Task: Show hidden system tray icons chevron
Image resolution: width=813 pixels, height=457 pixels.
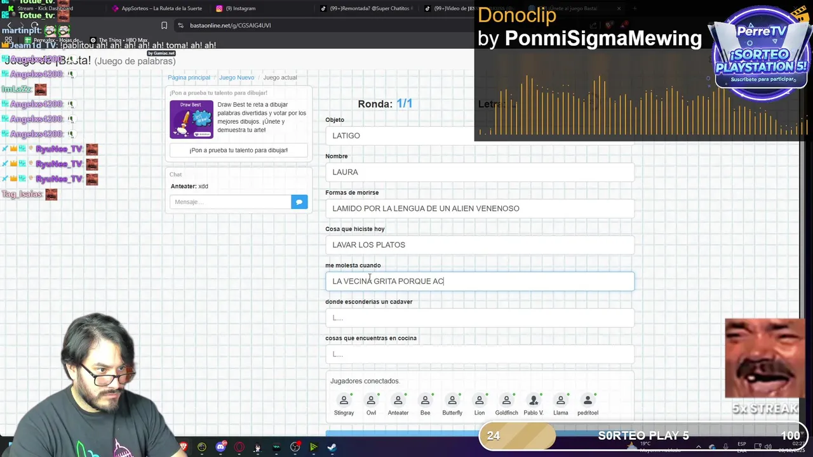Action: click(x=699, y=447)
